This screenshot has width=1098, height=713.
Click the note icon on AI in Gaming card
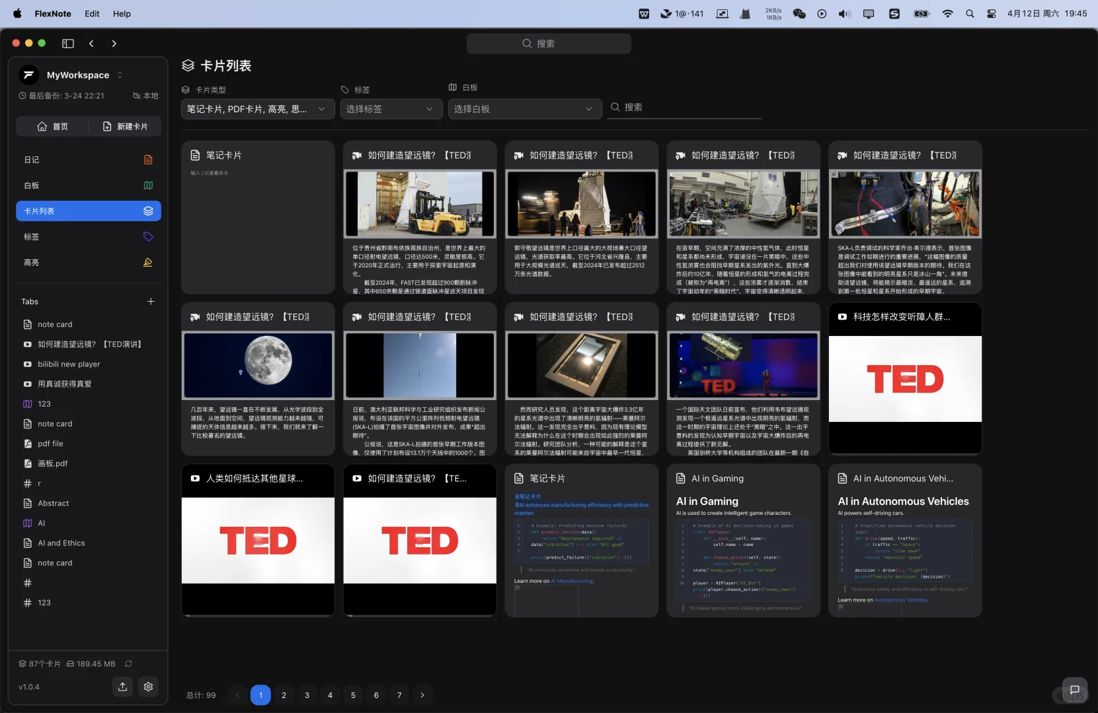point(680,479)
